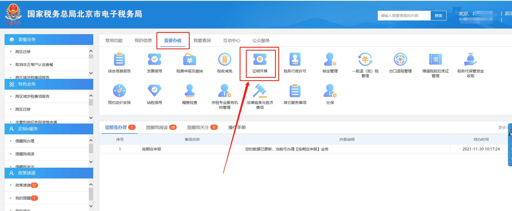
Task: Click the 2021-11-30 10:17:24 time cell
Action: (x=481, y=149)
